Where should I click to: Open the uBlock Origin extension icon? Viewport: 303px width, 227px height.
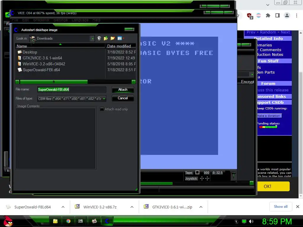click(x=250, y=16)
